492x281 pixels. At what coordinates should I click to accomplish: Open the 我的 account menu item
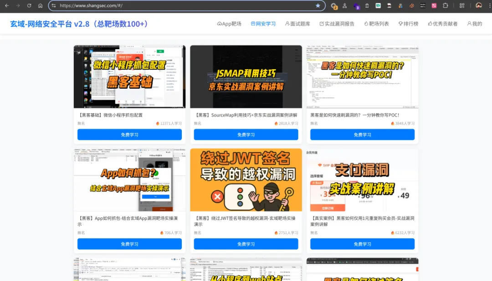474,24
